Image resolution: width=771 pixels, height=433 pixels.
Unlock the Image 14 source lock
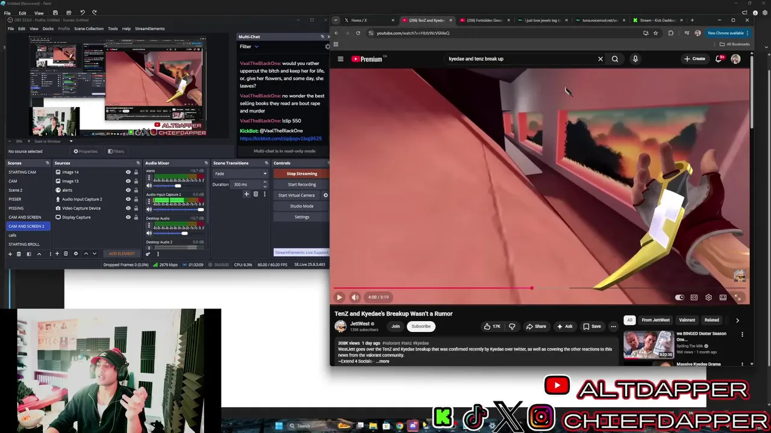(x=136, y=172)
